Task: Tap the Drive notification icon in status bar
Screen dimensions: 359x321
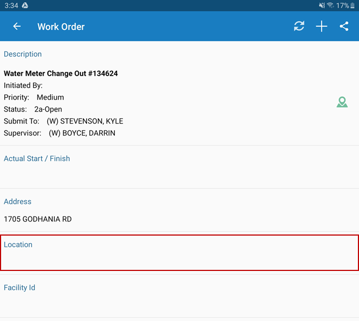Action: tap(25, 5)
